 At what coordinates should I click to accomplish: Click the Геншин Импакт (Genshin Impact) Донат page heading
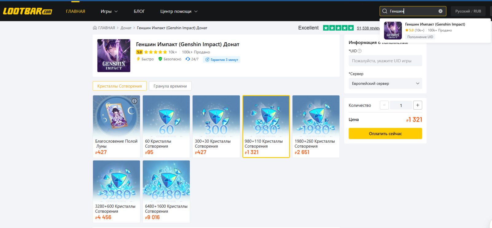pyautogui.click(x=188, y=44)
